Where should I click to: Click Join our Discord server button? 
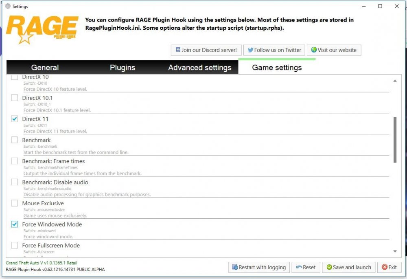pyautogui.click(x=206, y=50)
